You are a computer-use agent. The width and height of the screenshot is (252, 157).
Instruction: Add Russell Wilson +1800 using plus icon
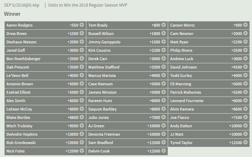point(164,34)
